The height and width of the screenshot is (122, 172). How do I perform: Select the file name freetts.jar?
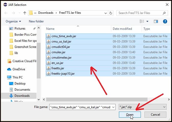[58, 68]
